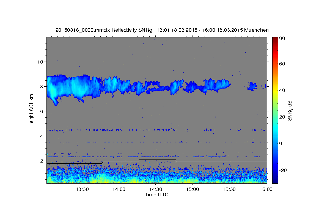
Task: Click the colorbar value 20
Action: [x=282, y=117]
